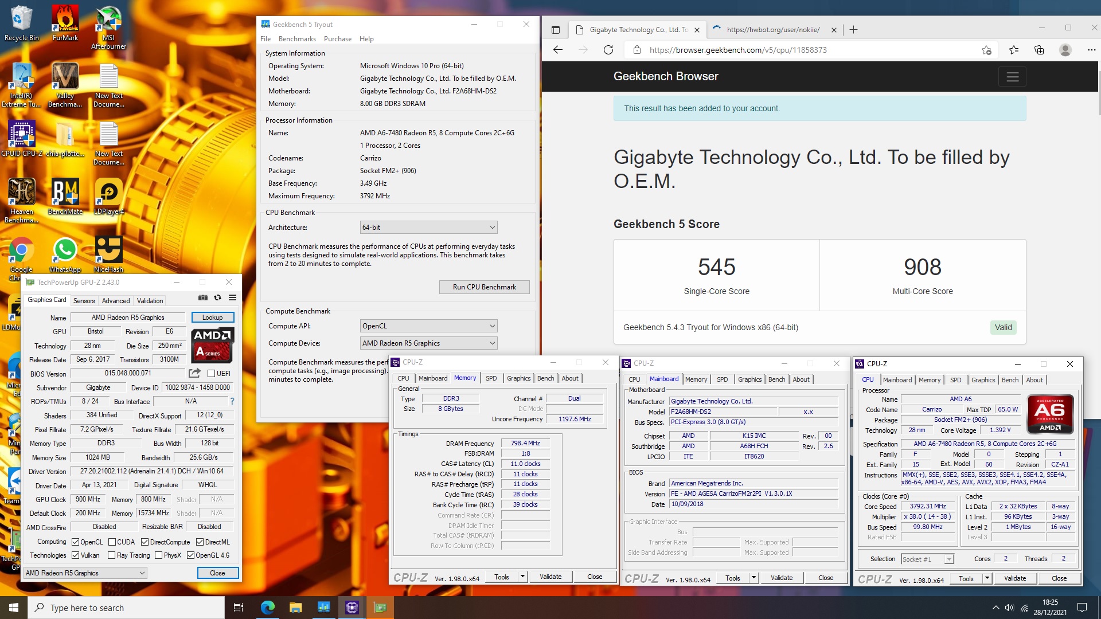Open Tools dropdown arrow in CPU-Z CPU window
This screenshot has height=619, width=1101.
987,578
